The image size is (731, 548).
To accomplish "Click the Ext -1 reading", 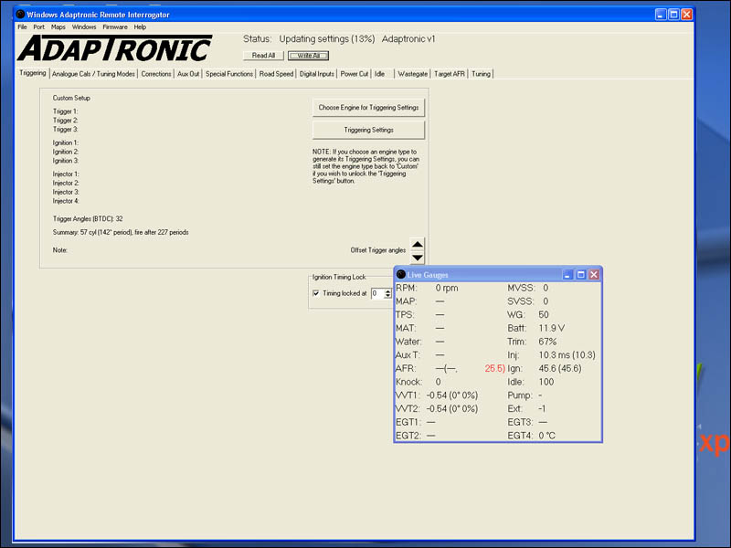I will pos(526,408).
